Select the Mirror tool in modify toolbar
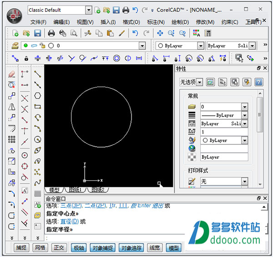Viewport: 273px width, 257px height. (x=12, y=107)
